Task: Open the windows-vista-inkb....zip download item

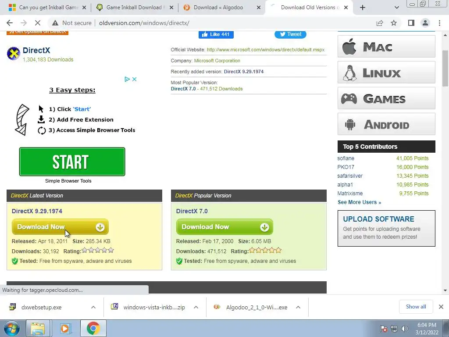Action: click(154, 307)
